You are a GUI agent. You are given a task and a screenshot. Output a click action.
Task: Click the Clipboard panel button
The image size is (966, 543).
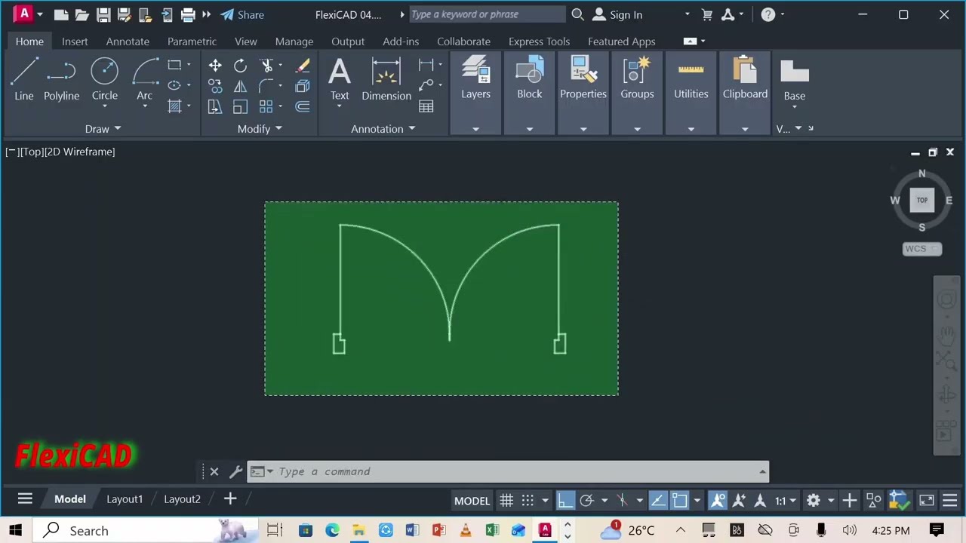pos(745,79)
